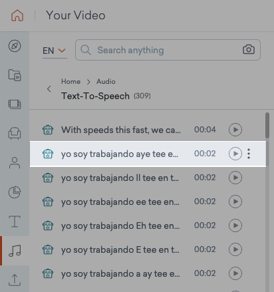
Task: Open the Upload sidebar icon
Action: tap(15, 280)
